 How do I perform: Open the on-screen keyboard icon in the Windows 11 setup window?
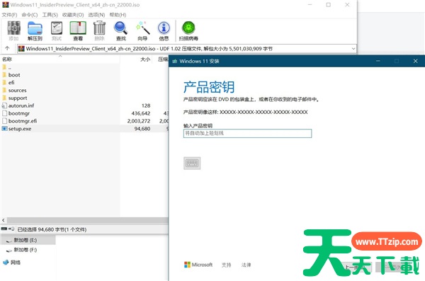(x=192, y=163)
